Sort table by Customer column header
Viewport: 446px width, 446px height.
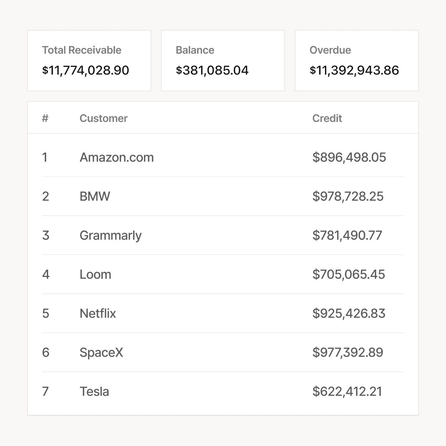[104, 118]
